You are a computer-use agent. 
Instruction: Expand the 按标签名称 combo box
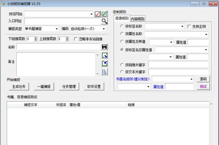(x=182, y=26)
